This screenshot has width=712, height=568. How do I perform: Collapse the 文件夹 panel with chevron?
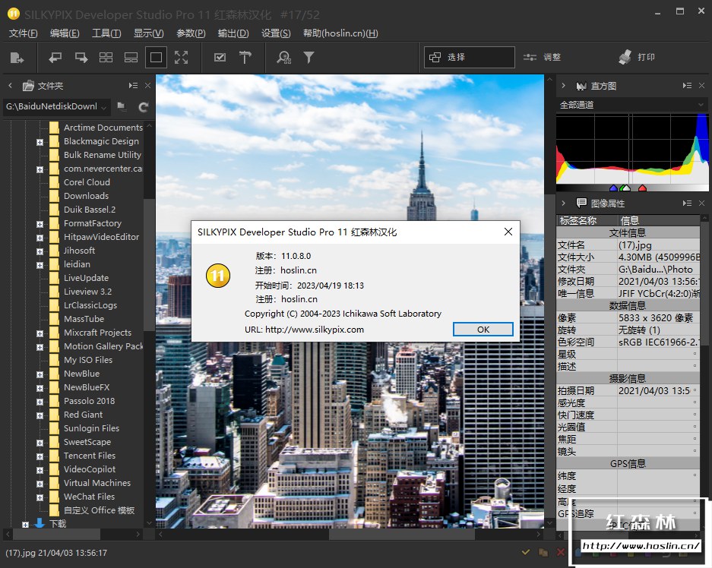(x=11, y=85)
